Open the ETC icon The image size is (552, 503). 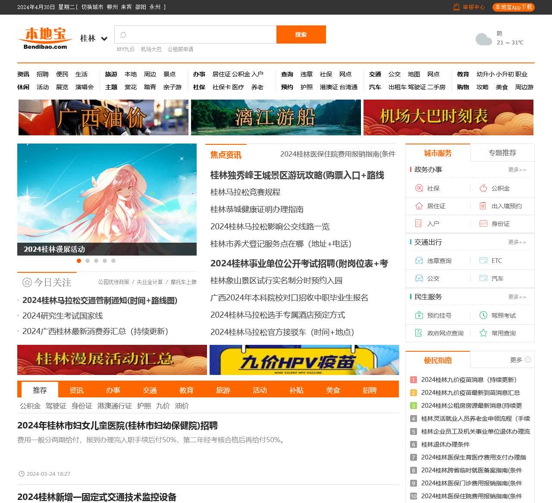pos(483,261)
